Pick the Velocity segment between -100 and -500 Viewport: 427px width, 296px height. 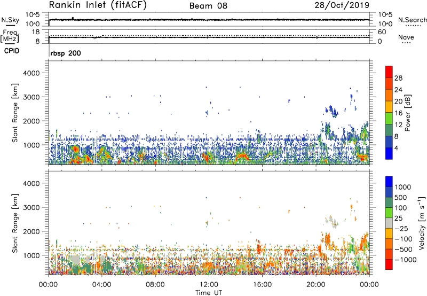click(389, 244)
